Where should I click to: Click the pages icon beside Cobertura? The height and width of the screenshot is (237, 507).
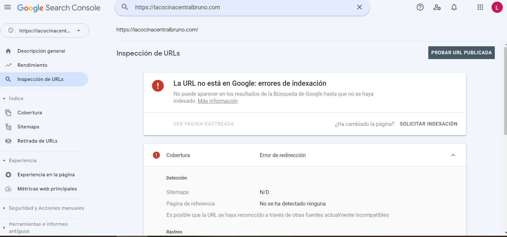(8, 113)
